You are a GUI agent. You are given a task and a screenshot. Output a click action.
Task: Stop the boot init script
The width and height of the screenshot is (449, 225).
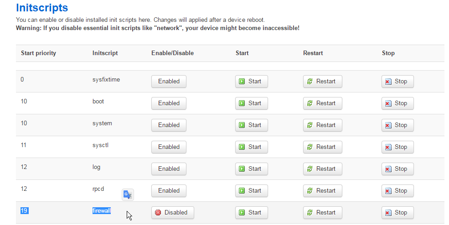(397, 103)
